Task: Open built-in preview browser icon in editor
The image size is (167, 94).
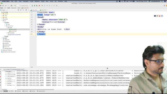Action: 155,16
